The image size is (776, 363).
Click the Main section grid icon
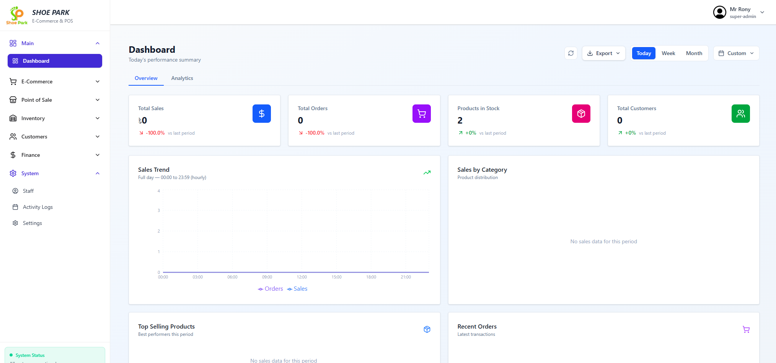[13, 43]
